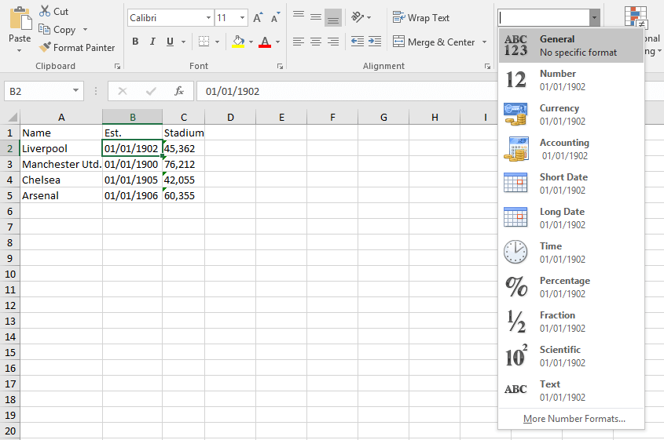
Task: Open the borders dropdown arrow
Action: [217, 42]
